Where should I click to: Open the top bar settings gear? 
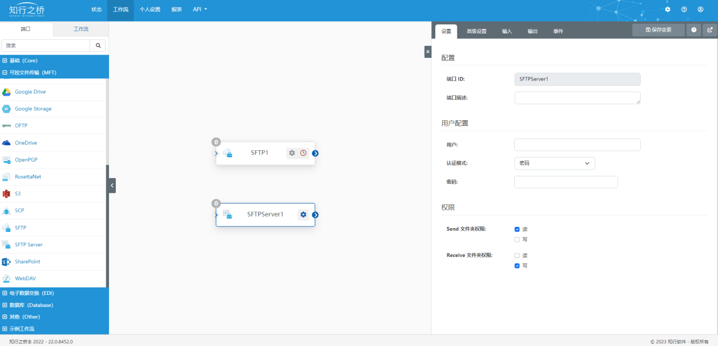click(667, 10)
